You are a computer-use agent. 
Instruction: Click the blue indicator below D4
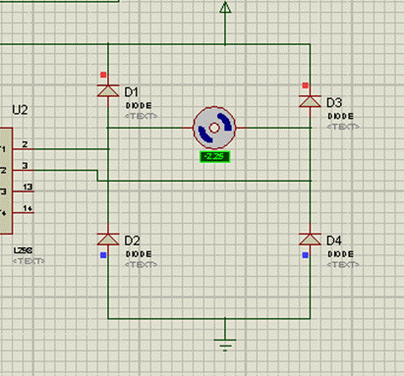306,255
